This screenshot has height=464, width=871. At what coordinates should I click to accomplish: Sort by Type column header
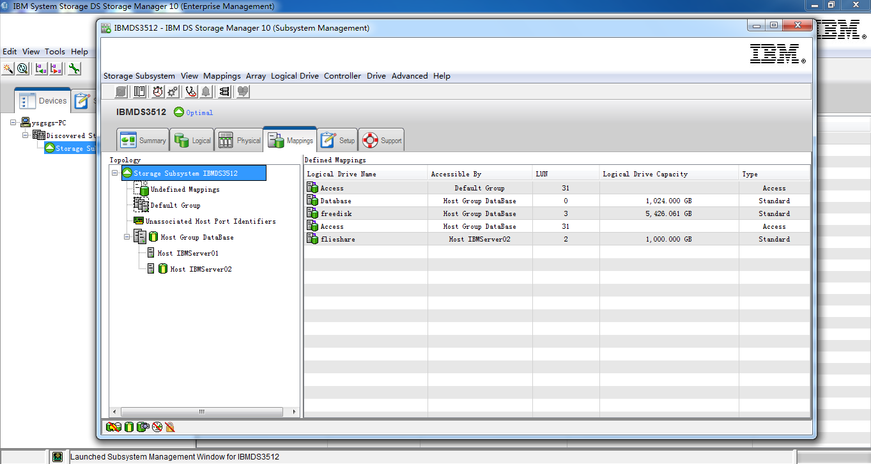[775, 174]
